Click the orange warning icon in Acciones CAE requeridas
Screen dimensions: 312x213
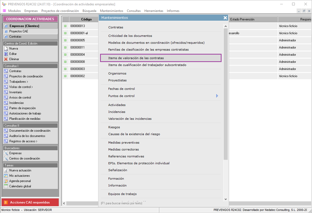coord(6,202)
